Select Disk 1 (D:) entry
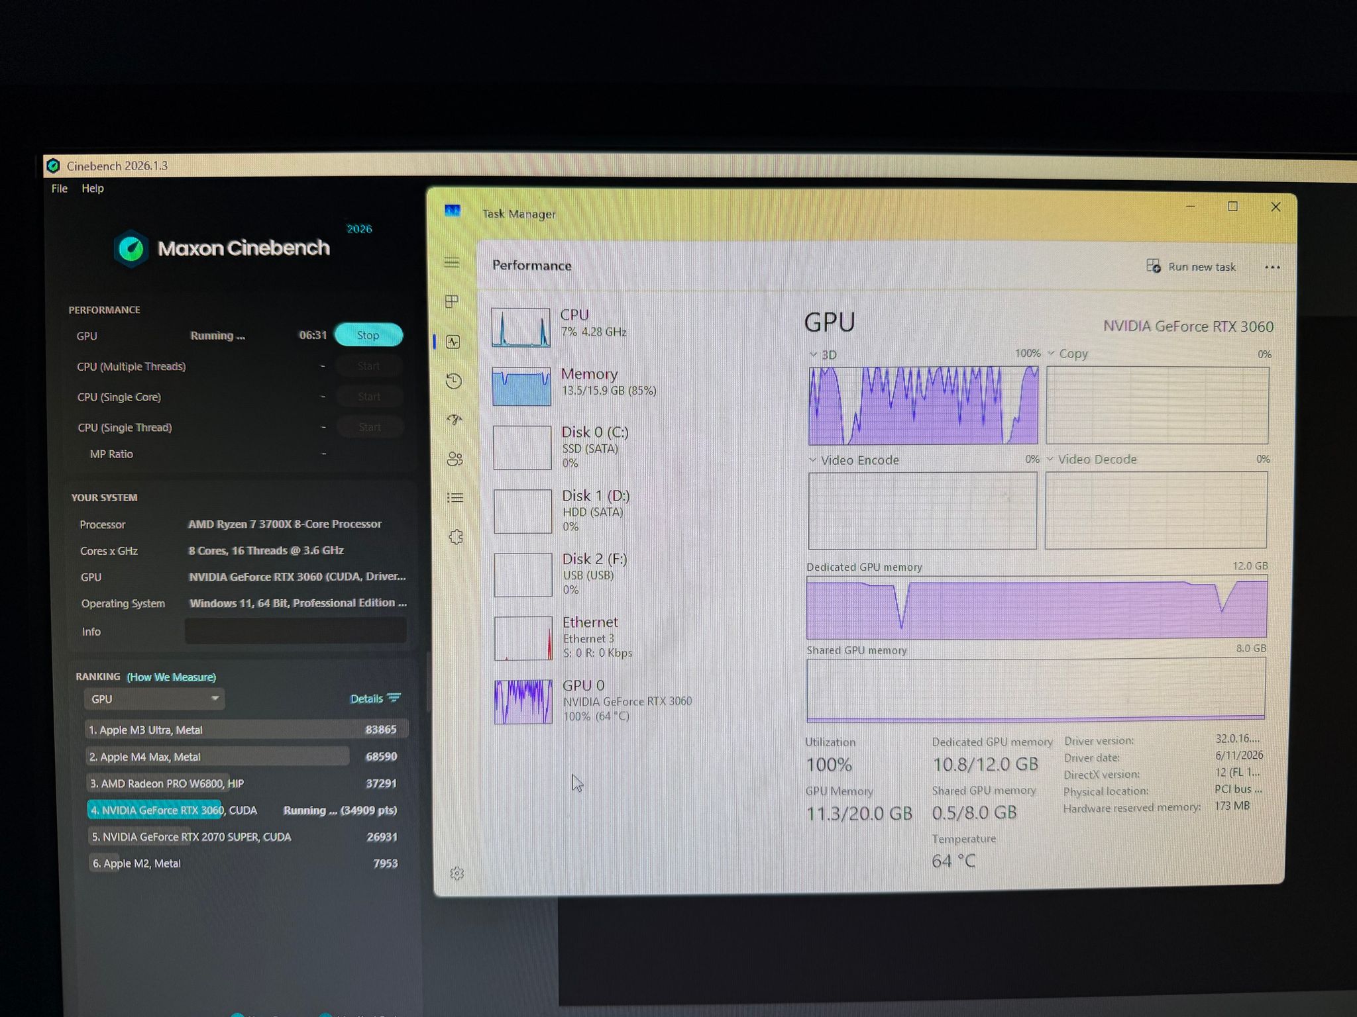 (x=596, y=511)
